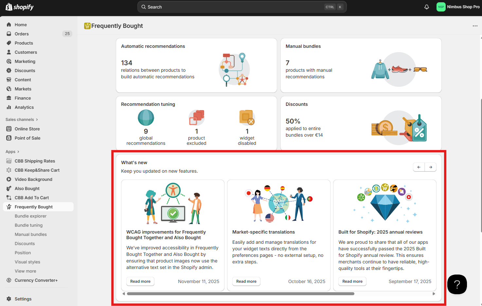Open the Customers person icon
The image size is (482, 306).
tap(9, 52)
